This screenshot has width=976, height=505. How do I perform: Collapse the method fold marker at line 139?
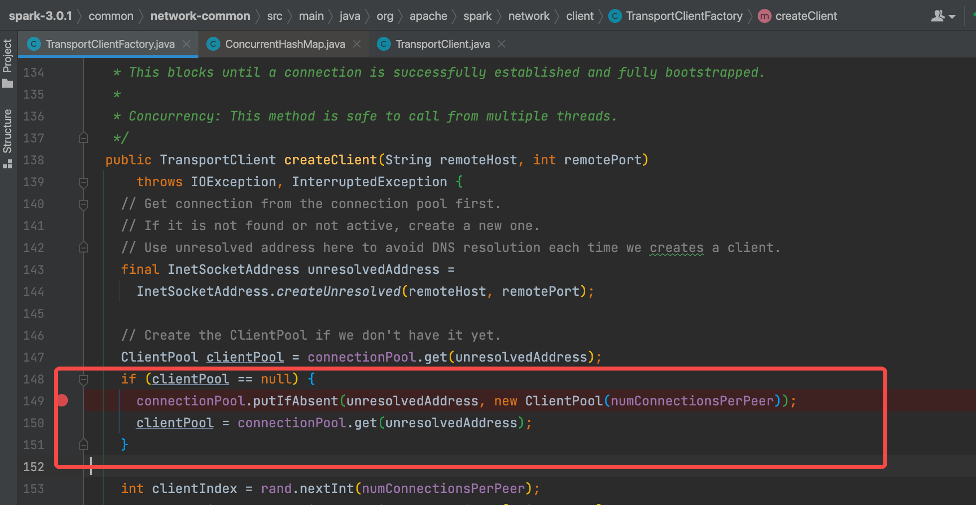[84, 182]
